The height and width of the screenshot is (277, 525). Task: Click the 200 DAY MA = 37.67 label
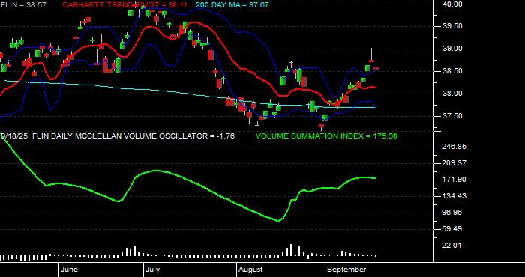tap(232, 5)
